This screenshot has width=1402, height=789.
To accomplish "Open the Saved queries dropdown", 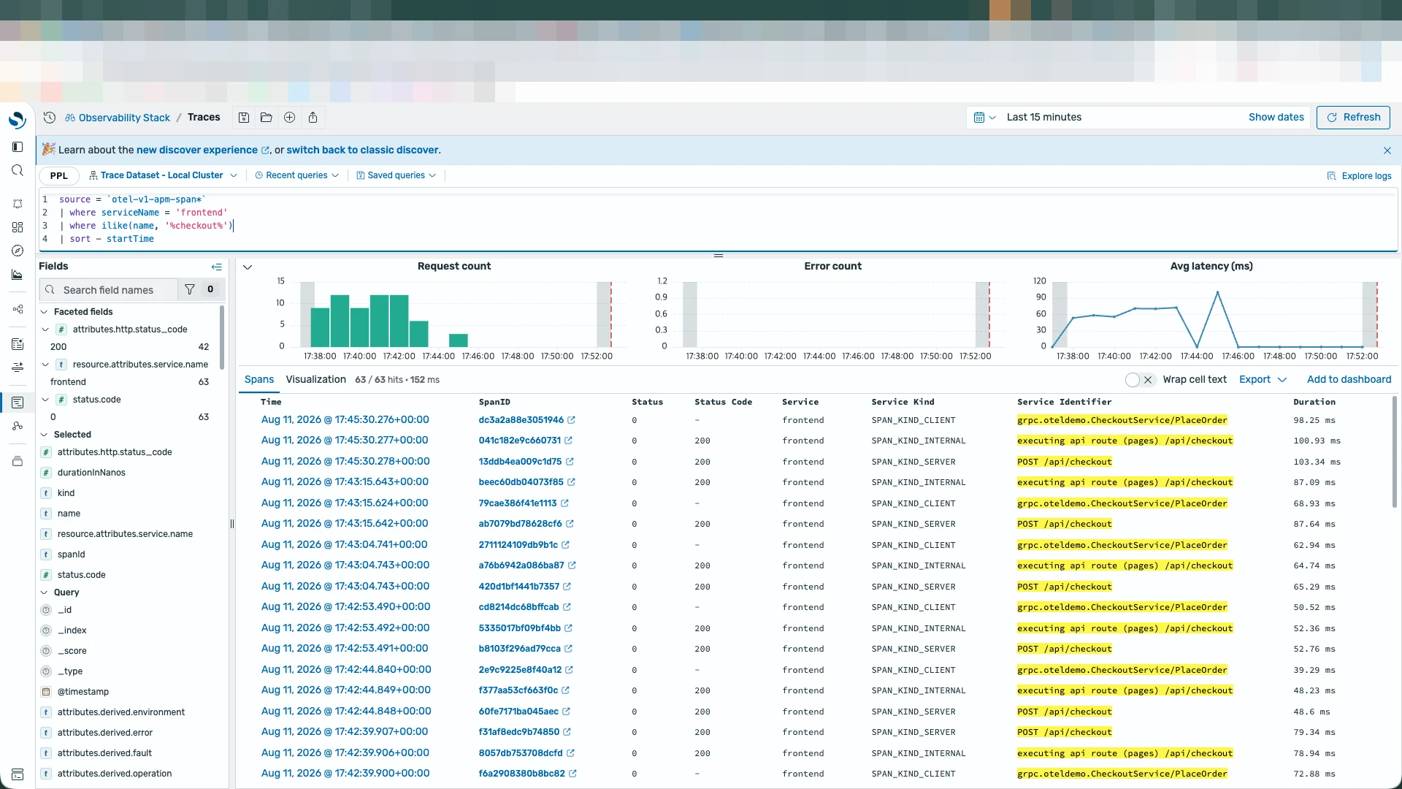I will [x=397, y=175].
